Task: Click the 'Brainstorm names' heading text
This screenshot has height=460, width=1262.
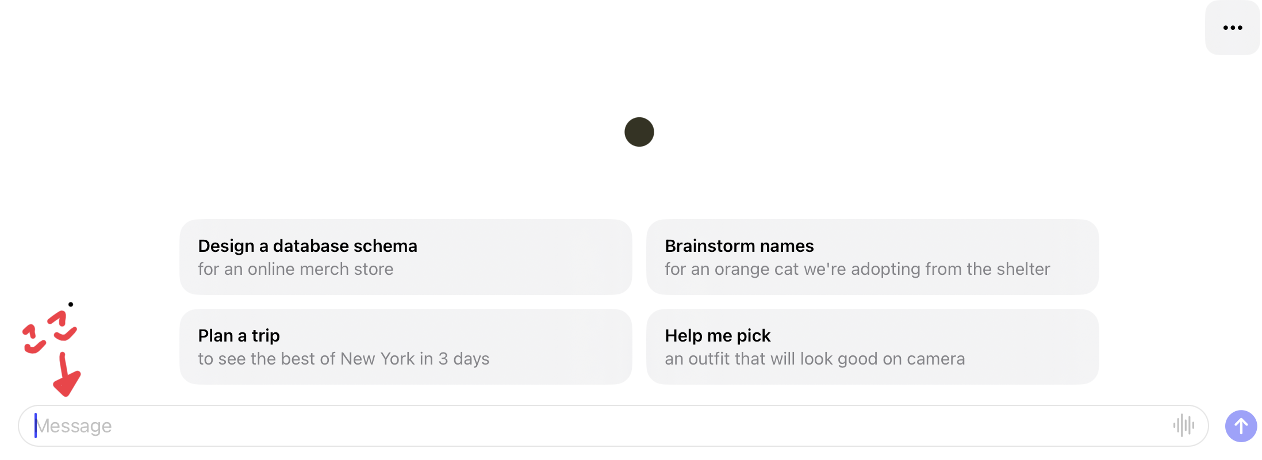Action: pos(739,246)
